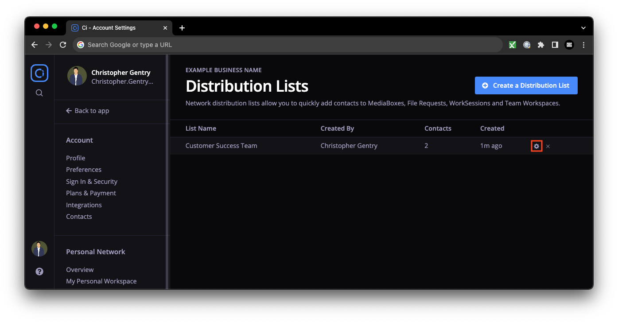Open Personal Network Overview
The image size is (618, 322).
[80, 270]
